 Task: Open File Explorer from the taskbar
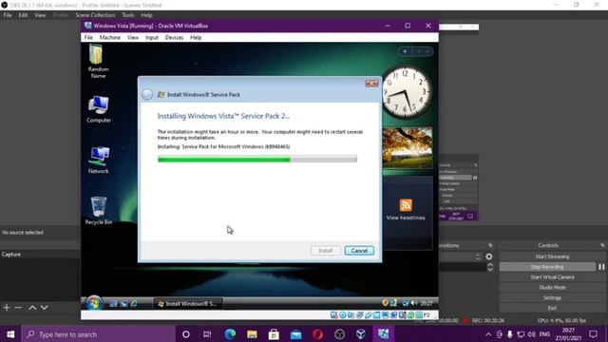(x=252, y=334)
